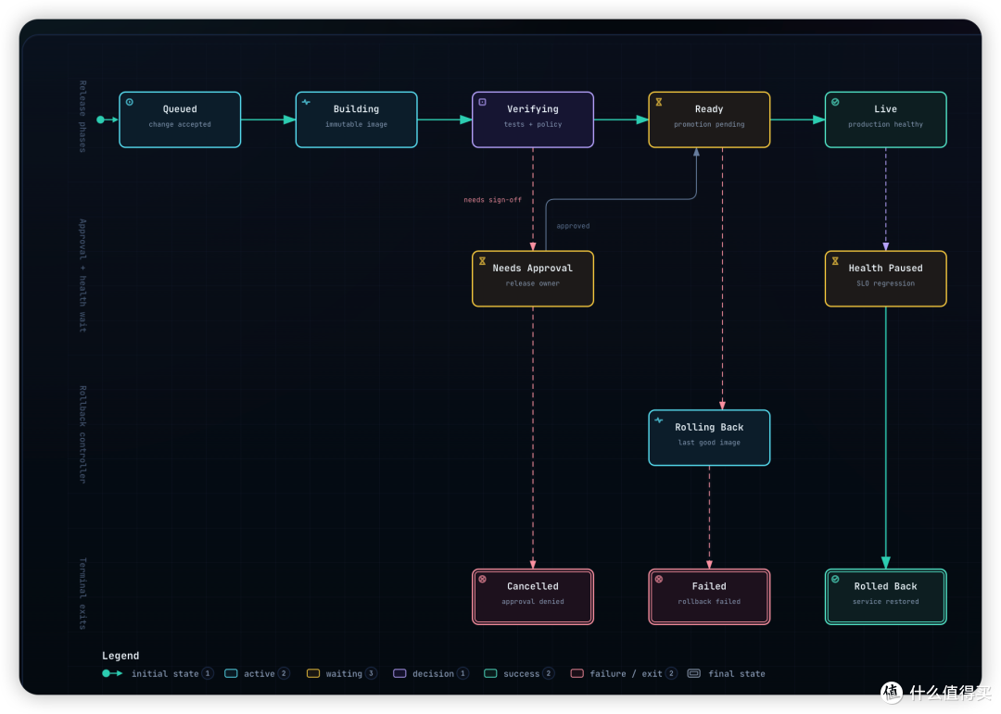This screenshot has height=714, width=1001.
Task: Click the pulse icon in the Building node
Action: 307,102
